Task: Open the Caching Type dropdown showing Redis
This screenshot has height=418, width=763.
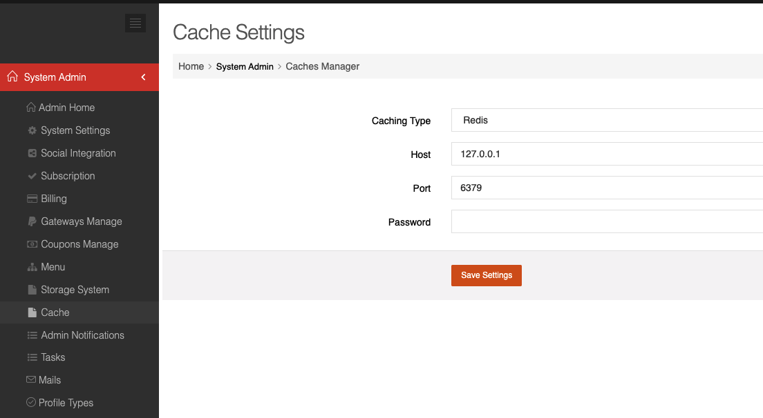Action: tap(607, 120)
